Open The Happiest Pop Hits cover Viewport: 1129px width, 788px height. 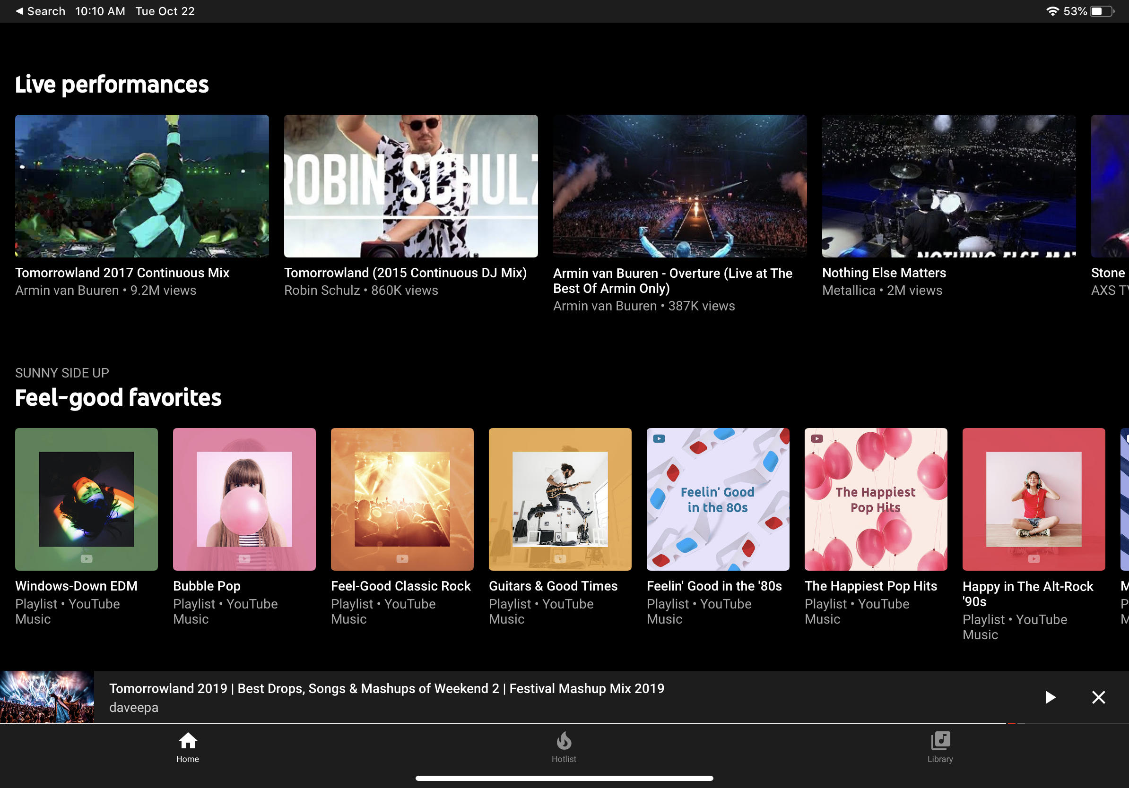[876, 499]
